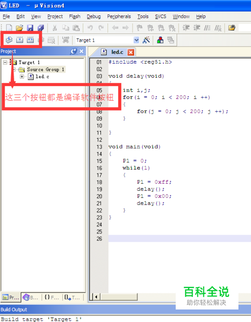The image size is (251, 322).
Task: Open the Project menu
Action: pyautogui.click(x=55, y=17)
